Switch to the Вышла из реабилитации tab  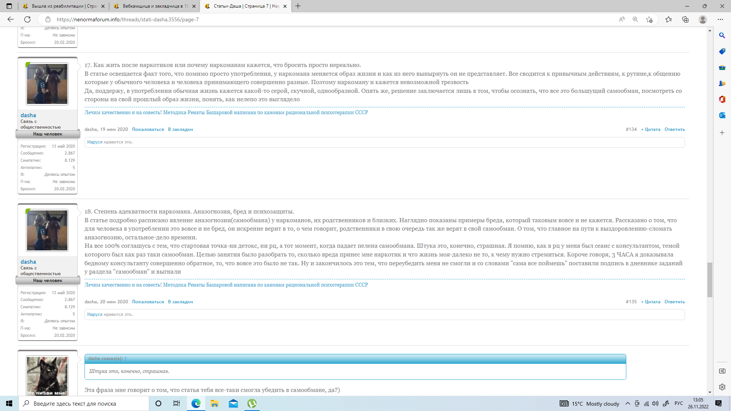click(64, 6)
